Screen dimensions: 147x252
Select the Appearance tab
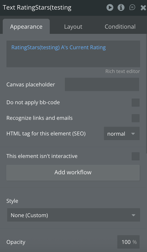(26, 26)
